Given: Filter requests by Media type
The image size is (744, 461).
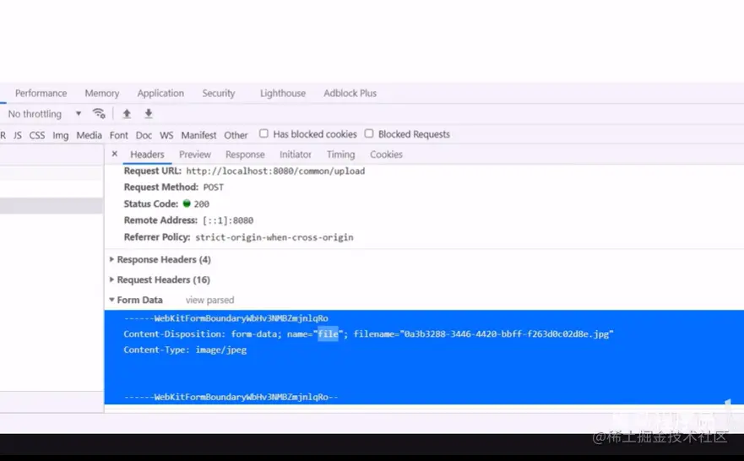Looking at the screenshot, I should coord(90,135).
